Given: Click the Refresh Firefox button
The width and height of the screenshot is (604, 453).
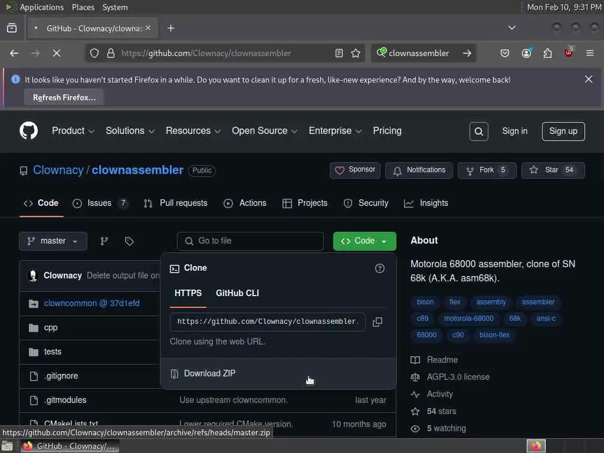Looking at the screenshot, I should tap(64, 97).
